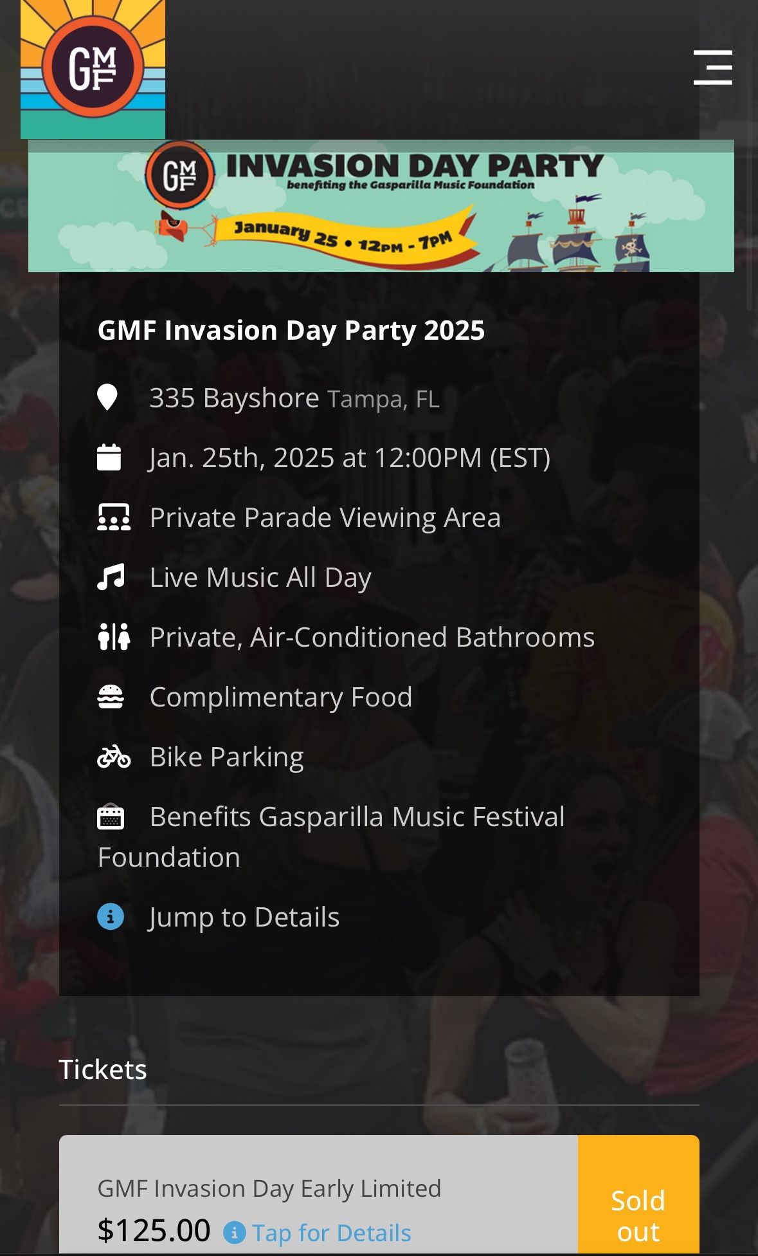Viewport: 758px width, 1256px height.
Task: Click the Benefits foundation calendar icon
Action: point(111,817)
